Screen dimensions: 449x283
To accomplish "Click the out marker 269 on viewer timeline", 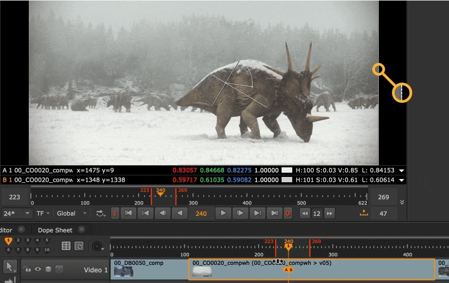I will pyautogui.click(x=175, y=196).
